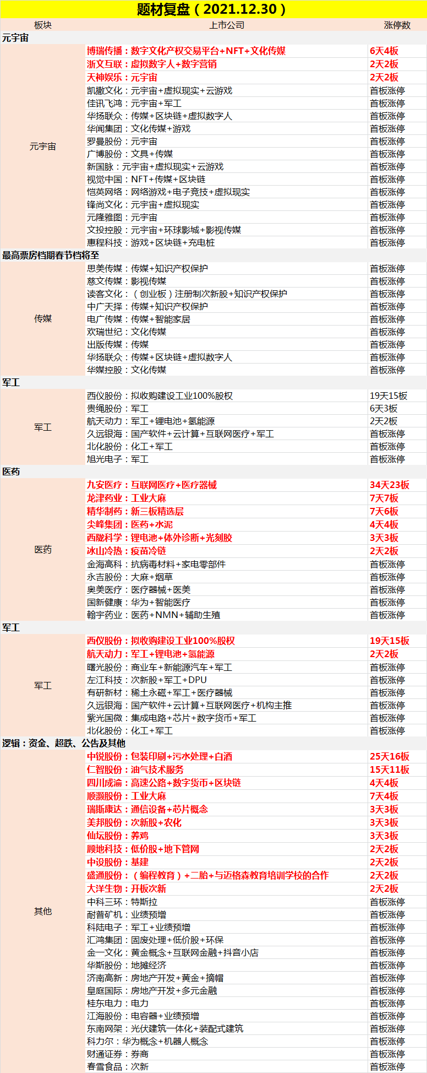Screen dimensions: 427x1073
Task: Click the 最高票房档期春节档将至 section heading
Action: click(x=51, y=255)
